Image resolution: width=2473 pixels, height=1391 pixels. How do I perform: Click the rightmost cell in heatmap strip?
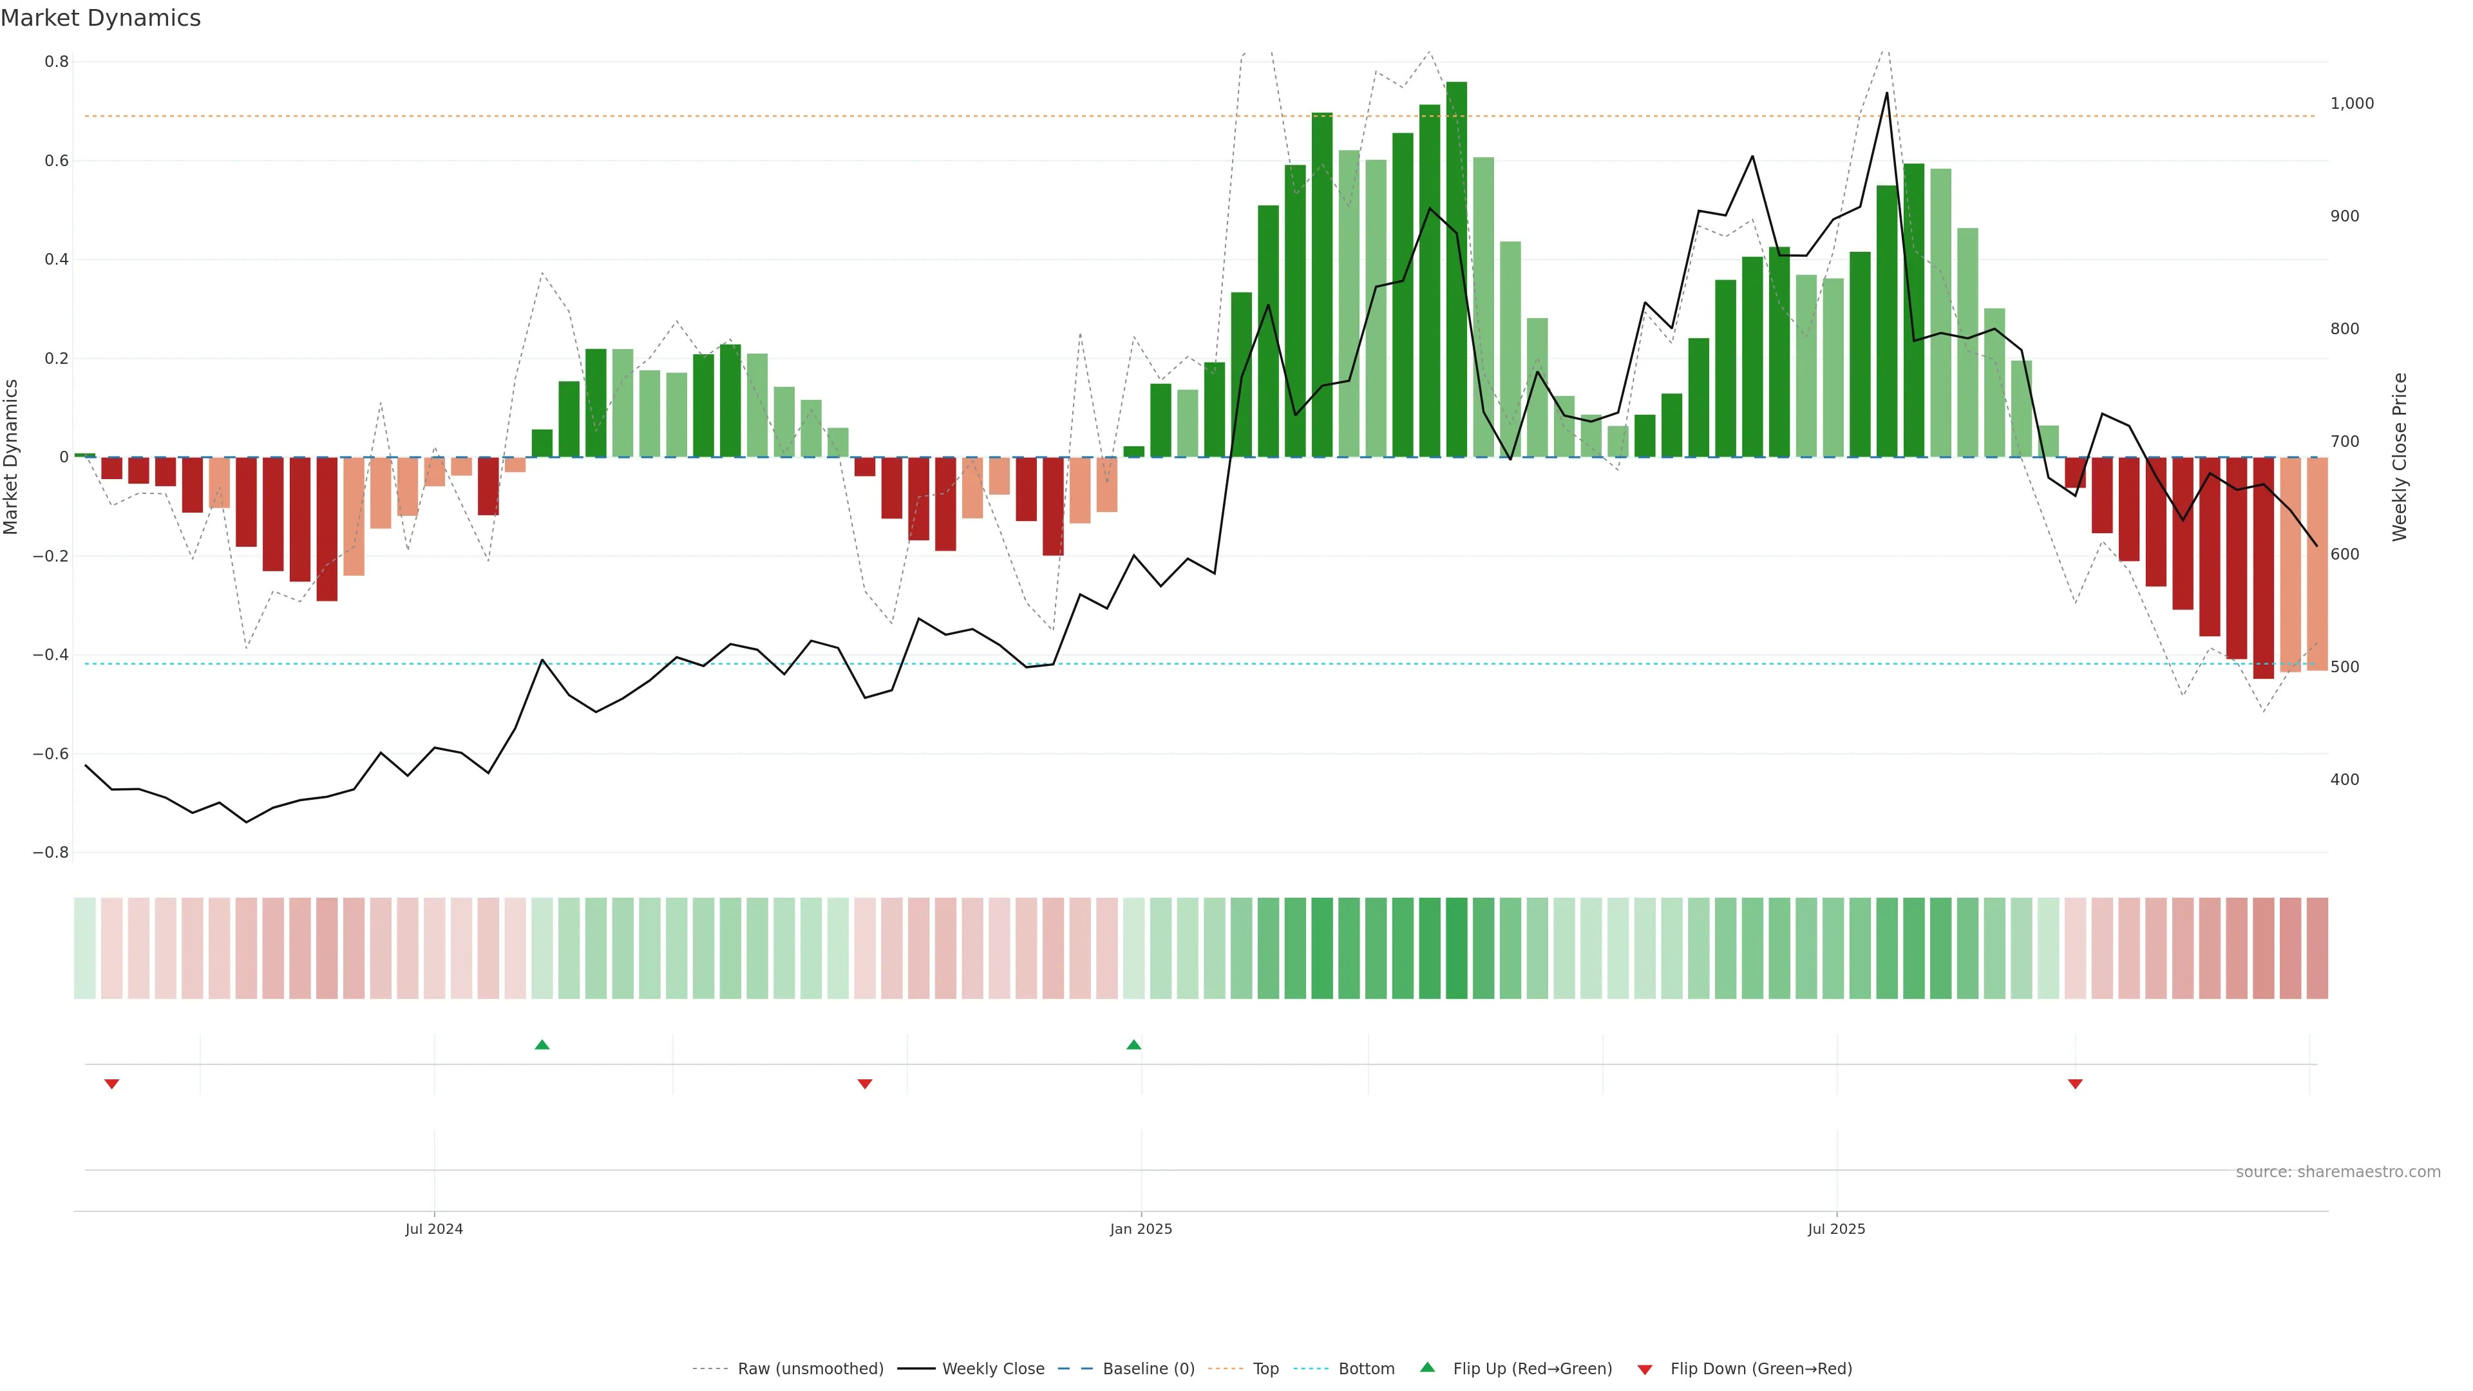click(2317, 947)
